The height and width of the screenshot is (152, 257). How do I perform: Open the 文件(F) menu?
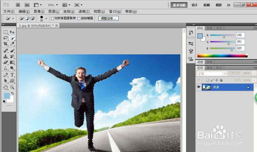[x=9, y=12]
